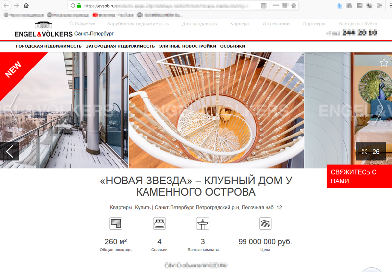Click the Спальни label

pos(159,250)
